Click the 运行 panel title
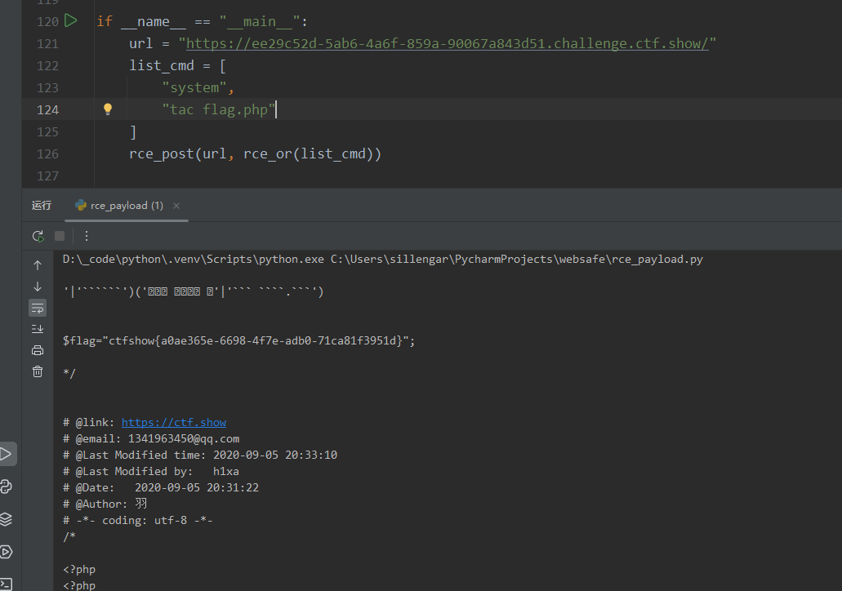 42,206
